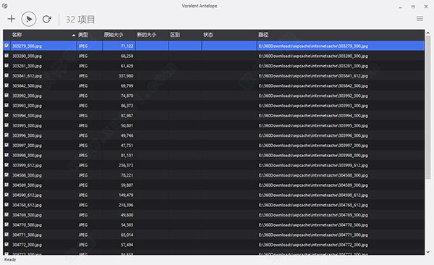Toggle checkbox beside 303281_300.jpg
The image size is (434, 265).
[x=7, y=66]
